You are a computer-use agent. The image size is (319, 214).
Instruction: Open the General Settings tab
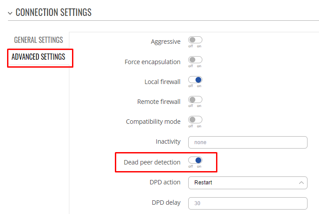click(38, 40)
